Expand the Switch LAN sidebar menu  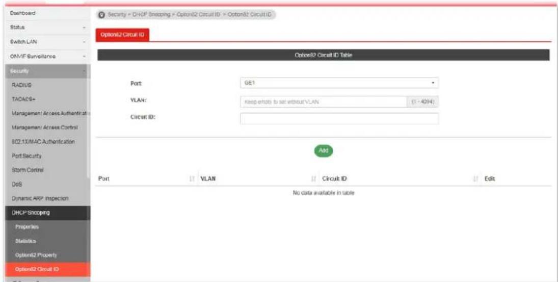(x=48, y=42)
